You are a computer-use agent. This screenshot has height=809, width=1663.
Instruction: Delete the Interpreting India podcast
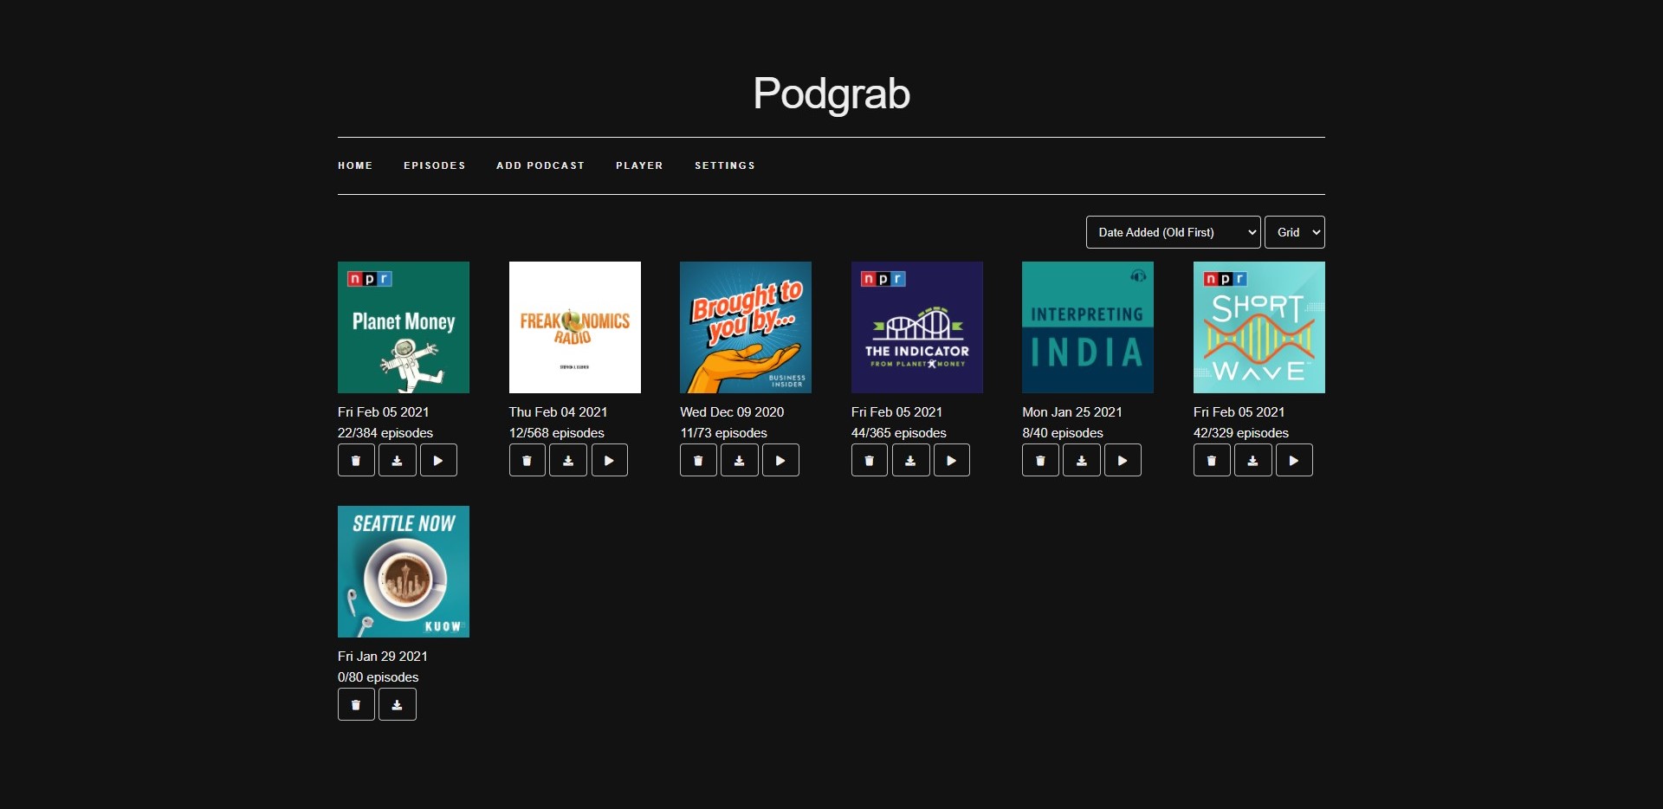pyautogui.click(x=1040, y=460)
